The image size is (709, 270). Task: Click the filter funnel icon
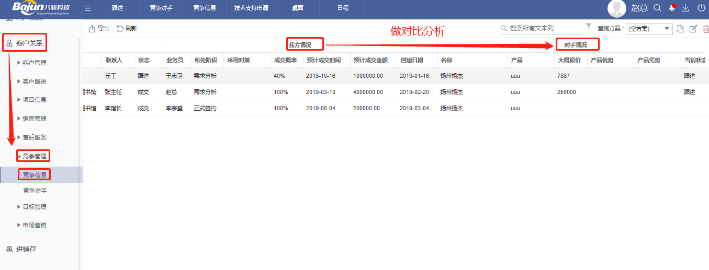(x=589, y=27)
